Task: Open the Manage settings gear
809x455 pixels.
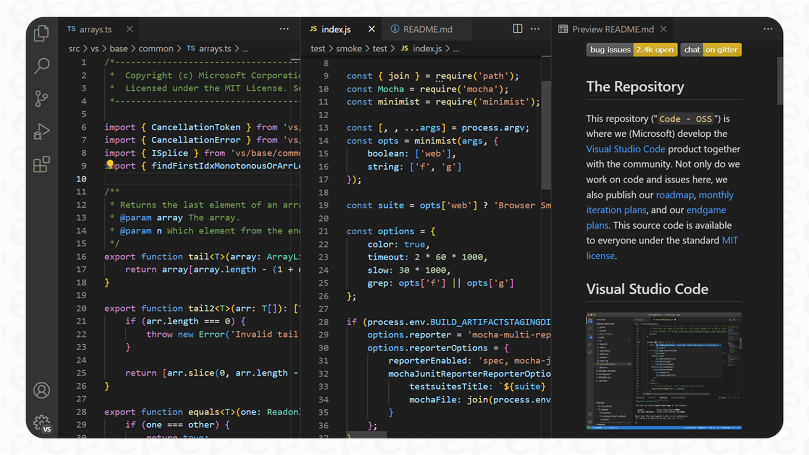Action: point(42,421)
